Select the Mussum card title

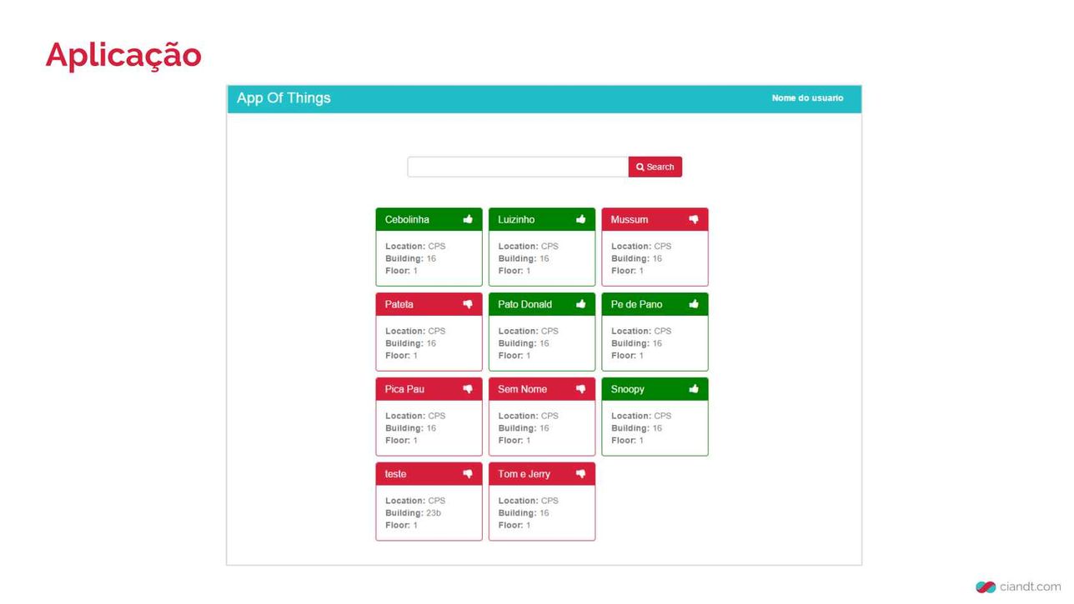click(630, 220)
